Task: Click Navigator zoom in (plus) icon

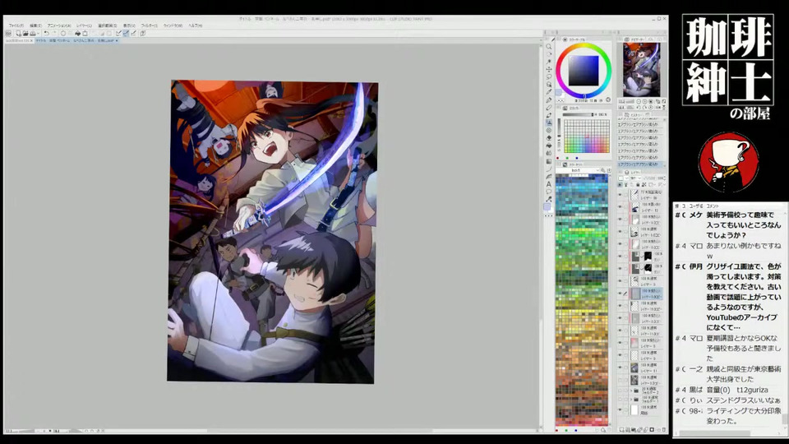Action: click(644, 102)
